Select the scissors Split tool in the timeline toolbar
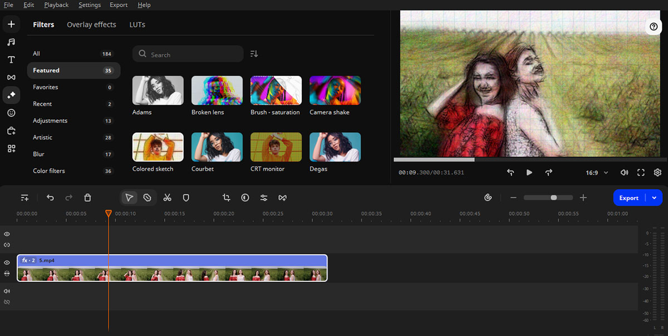Viewport: 668px width, 336px height. pos(167,197)
